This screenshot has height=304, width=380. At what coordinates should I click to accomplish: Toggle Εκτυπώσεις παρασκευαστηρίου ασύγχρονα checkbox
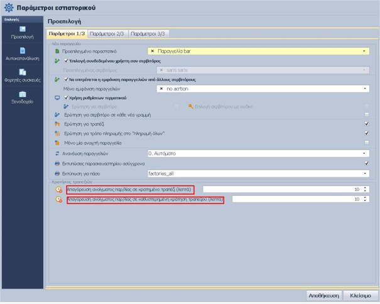pyautogui.click(x=366, y=163)
